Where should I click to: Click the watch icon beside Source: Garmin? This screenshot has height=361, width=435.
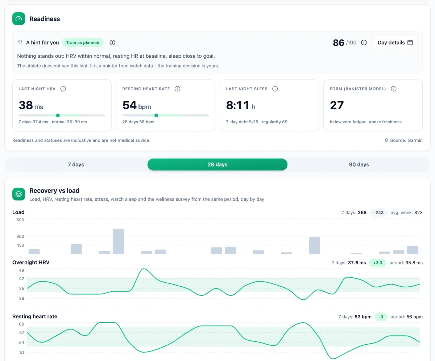(x=386, y=140)
